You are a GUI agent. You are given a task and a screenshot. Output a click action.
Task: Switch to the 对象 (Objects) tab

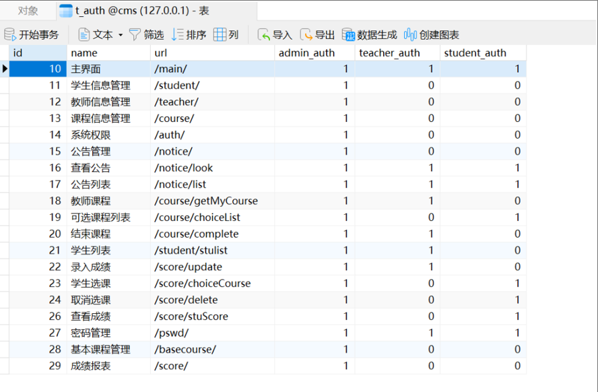(28, 11)
